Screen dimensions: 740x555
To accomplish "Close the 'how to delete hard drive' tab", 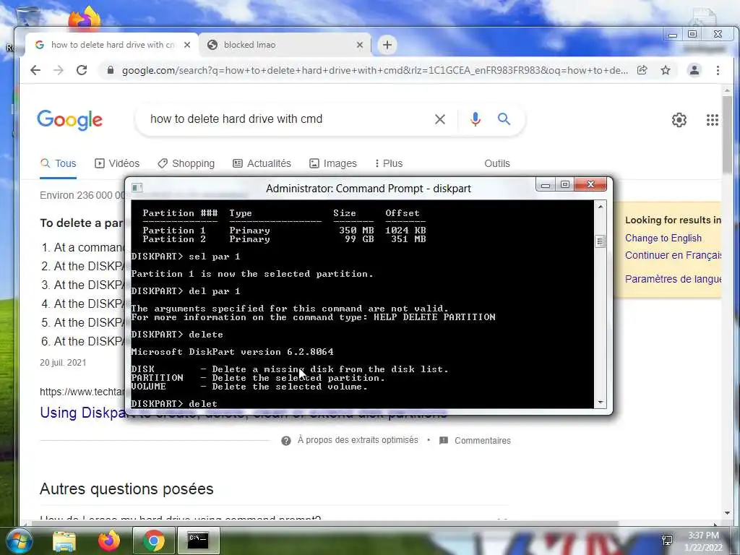I will [187, 45].
